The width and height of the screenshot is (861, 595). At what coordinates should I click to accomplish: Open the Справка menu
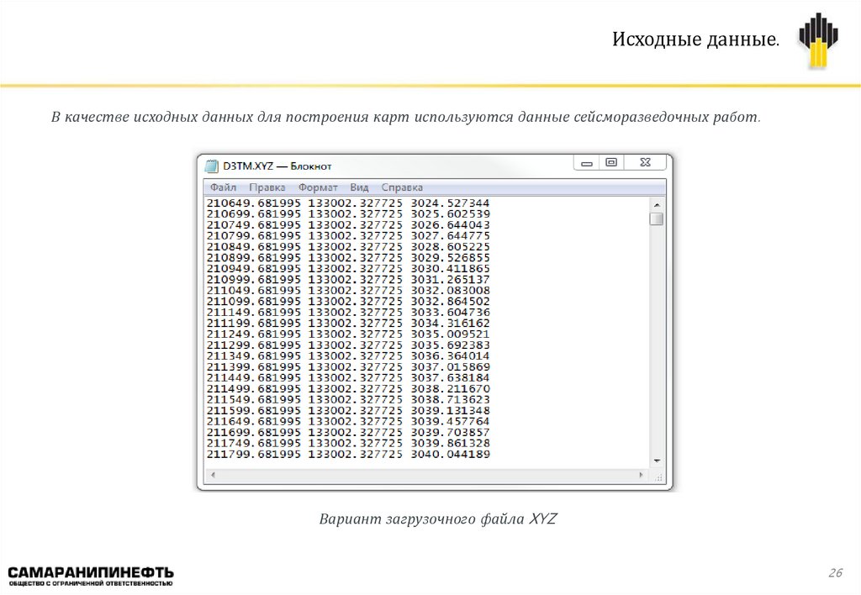click(402, 187)
